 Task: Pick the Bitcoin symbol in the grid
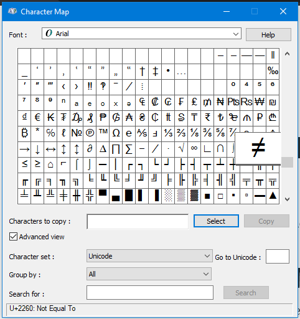pos(24,134)
